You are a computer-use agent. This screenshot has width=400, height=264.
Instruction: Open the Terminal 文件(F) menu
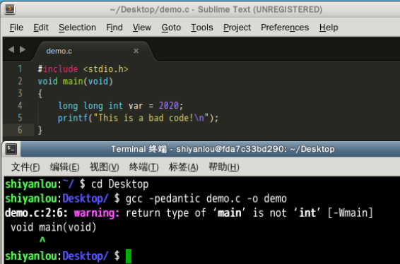(25, 167)
